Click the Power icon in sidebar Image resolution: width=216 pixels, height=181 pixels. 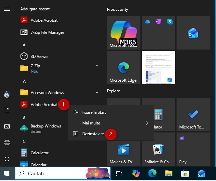(x=7, y=159)
